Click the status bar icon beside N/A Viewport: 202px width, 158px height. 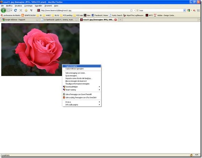191,155
